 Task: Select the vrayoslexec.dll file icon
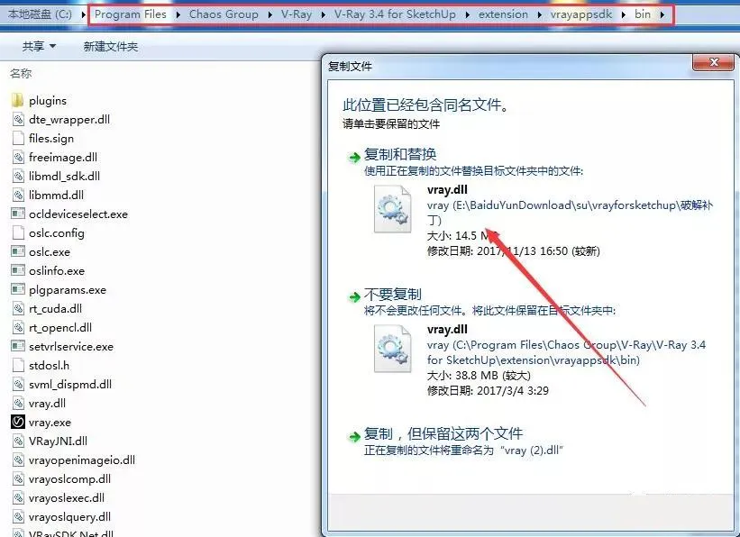[18, 498]
